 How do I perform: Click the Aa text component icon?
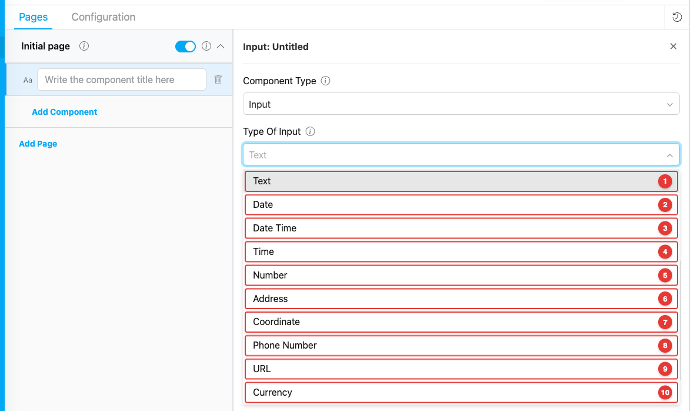[x=28, y=80]
